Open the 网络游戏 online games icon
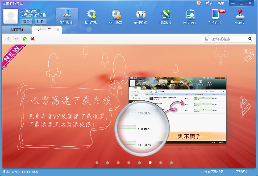 [x=165, y=17]
